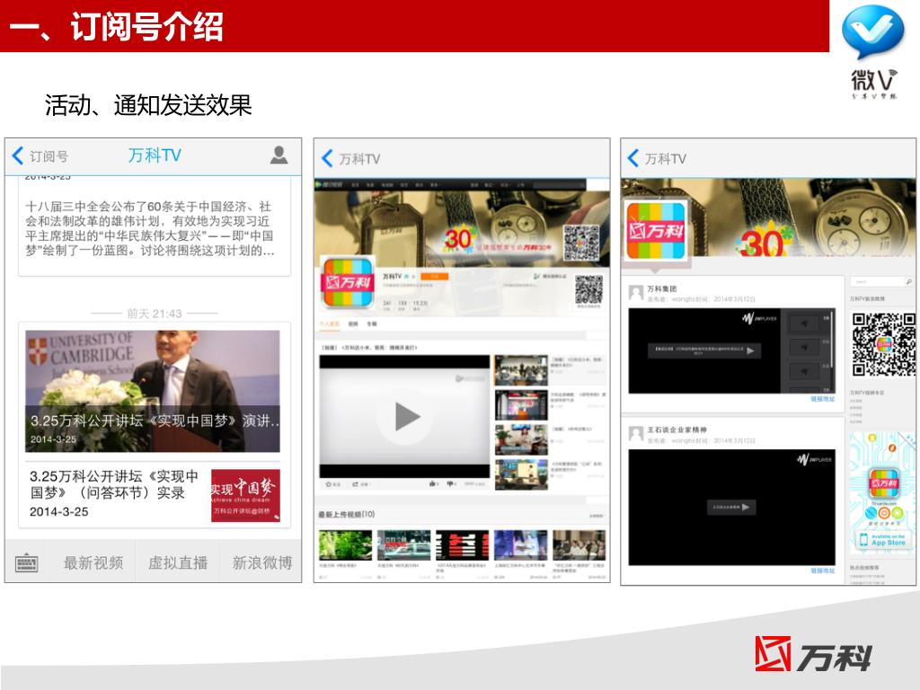Go back using the arrow in the middle phone screen
This screenshot has height=690, width=920.
point(327,158)
